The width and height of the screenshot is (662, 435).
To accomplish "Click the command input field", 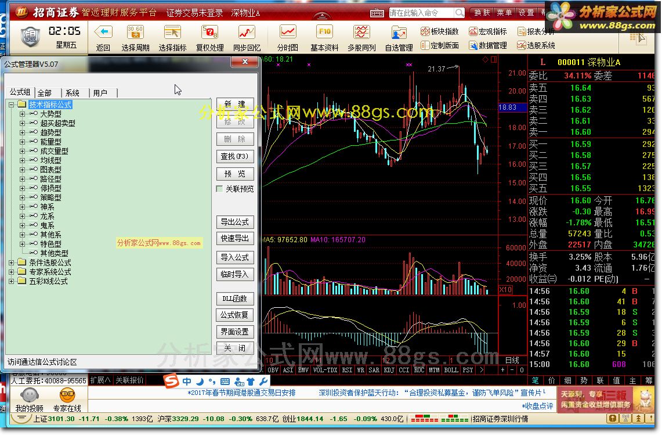I will click(421, 13).
